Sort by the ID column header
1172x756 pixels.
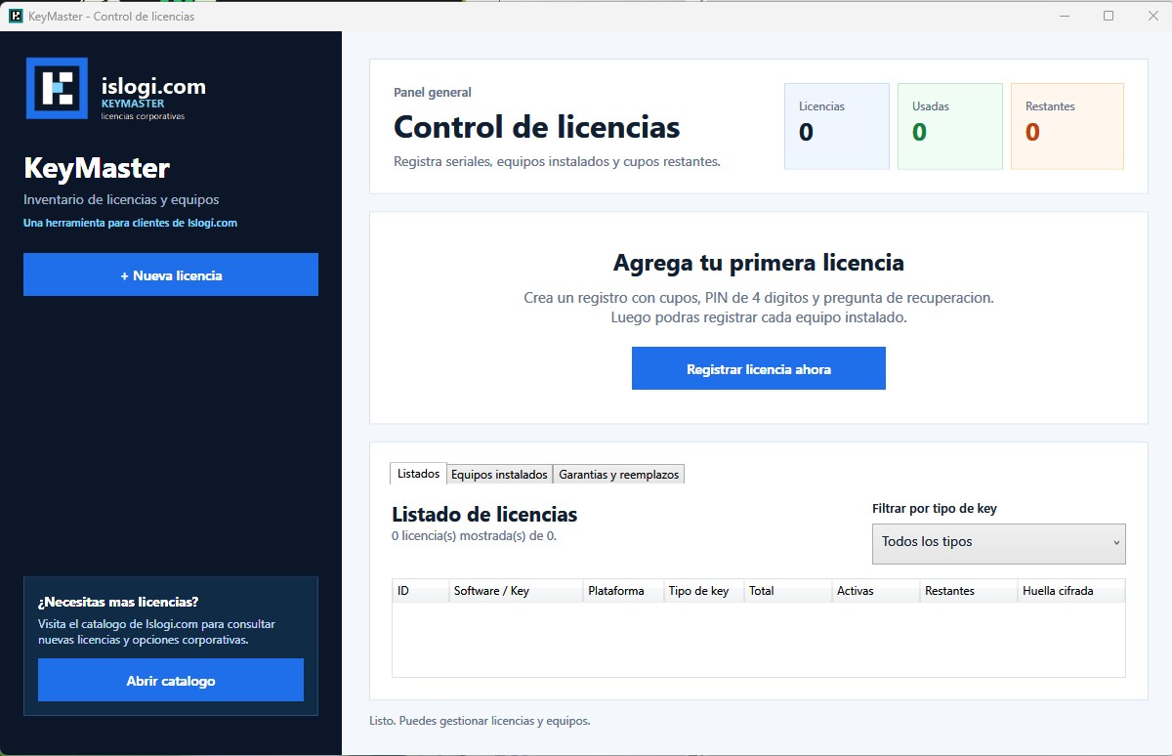tap(420, 591)
